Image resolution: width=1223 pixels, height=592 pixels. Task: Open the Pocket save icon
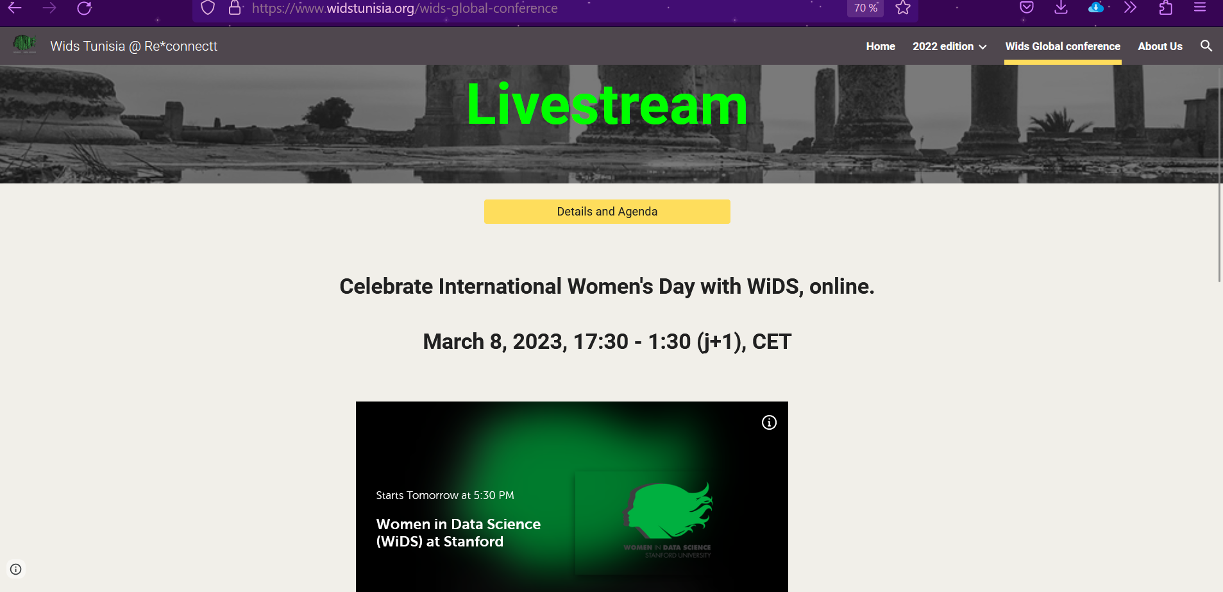point(1027,8)
